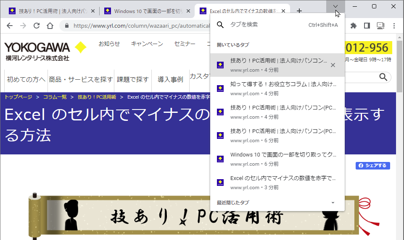Viewport: 404px width, 240px height.
Task: Close the Excel のセル内 browser tab
Action: point(283,11)
